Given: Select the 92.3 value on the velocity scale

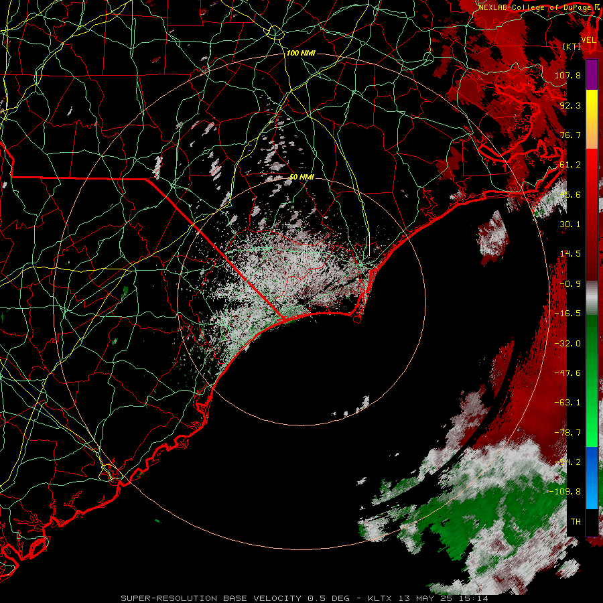Looking at the screenshot, I should [x=570, y=105].
